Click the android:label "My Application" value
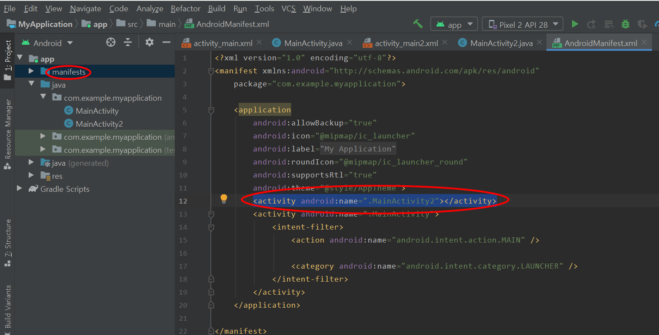The width and height of the screenshot is (659, 335). 358,149
